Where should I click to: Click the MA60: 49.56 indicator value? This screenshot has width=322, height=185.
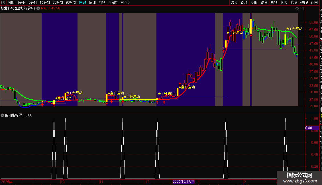pyautogui.click(x=50, y=9)
